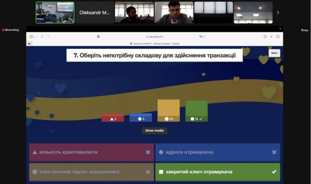Open the sidebar dropdown arrow in Safari
Viewport: 311px width, 184px height.
tap(36, 36)
